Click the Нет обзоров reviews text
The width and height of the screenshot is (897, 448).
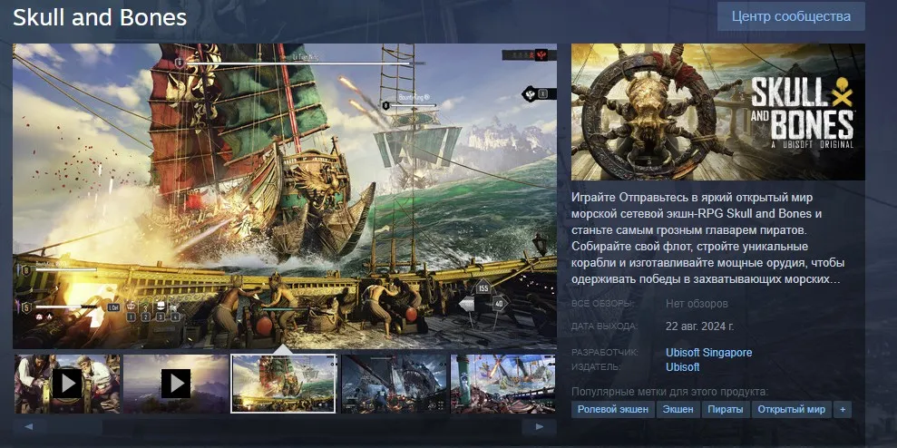tap(697, 303)
